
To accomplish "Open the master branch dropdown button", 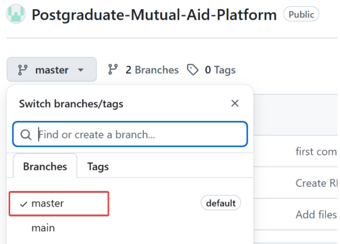I will coord(51,70).
